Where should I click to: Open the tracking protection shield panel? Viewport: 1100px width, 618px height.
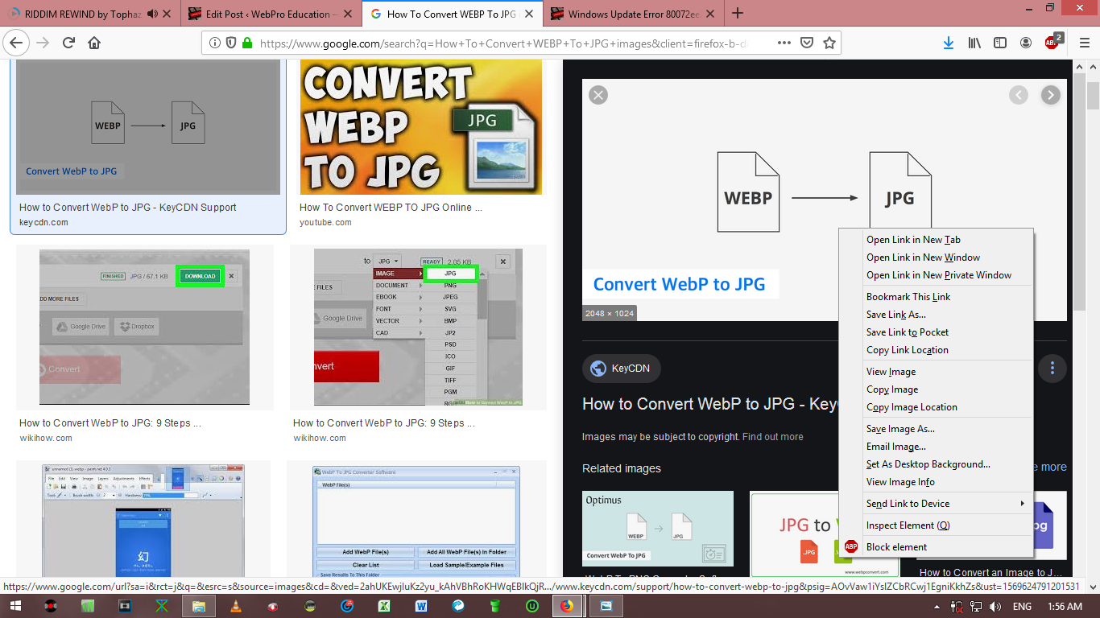[x=231, y=43]
